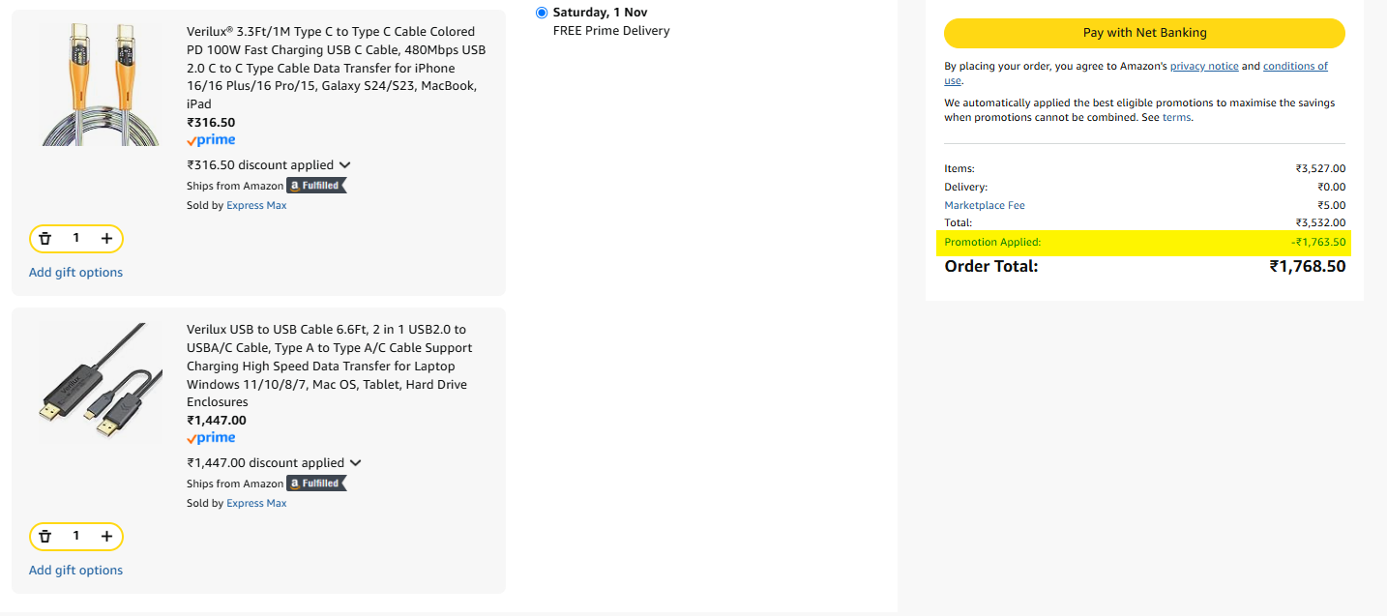Screen dimensions: 1387x616
Task: Open the promotions terms link
Action: 1176,118
